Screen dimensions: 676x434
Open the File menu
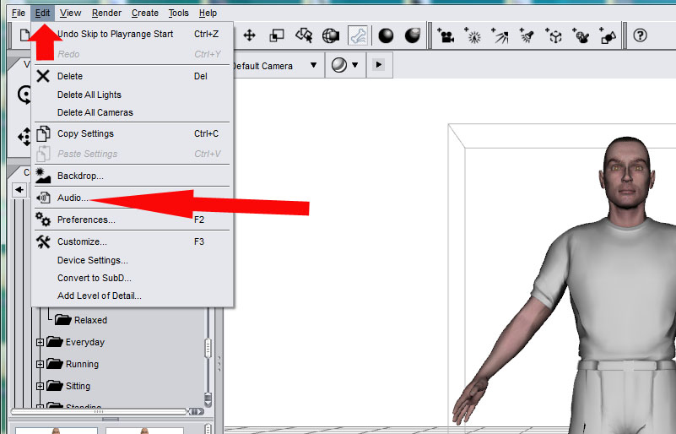[18, 13]
